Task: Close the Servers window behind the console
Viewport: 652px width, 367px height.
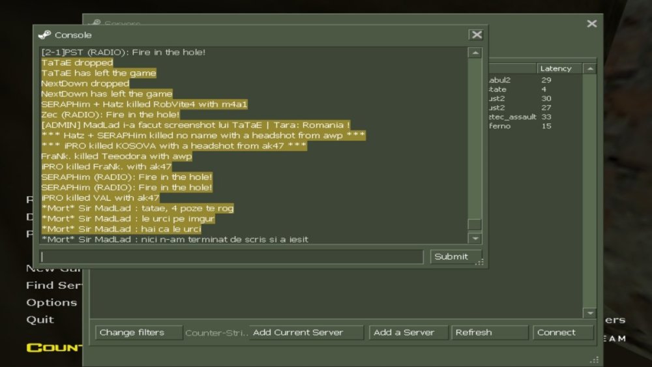Action: [x=592, y=23]
